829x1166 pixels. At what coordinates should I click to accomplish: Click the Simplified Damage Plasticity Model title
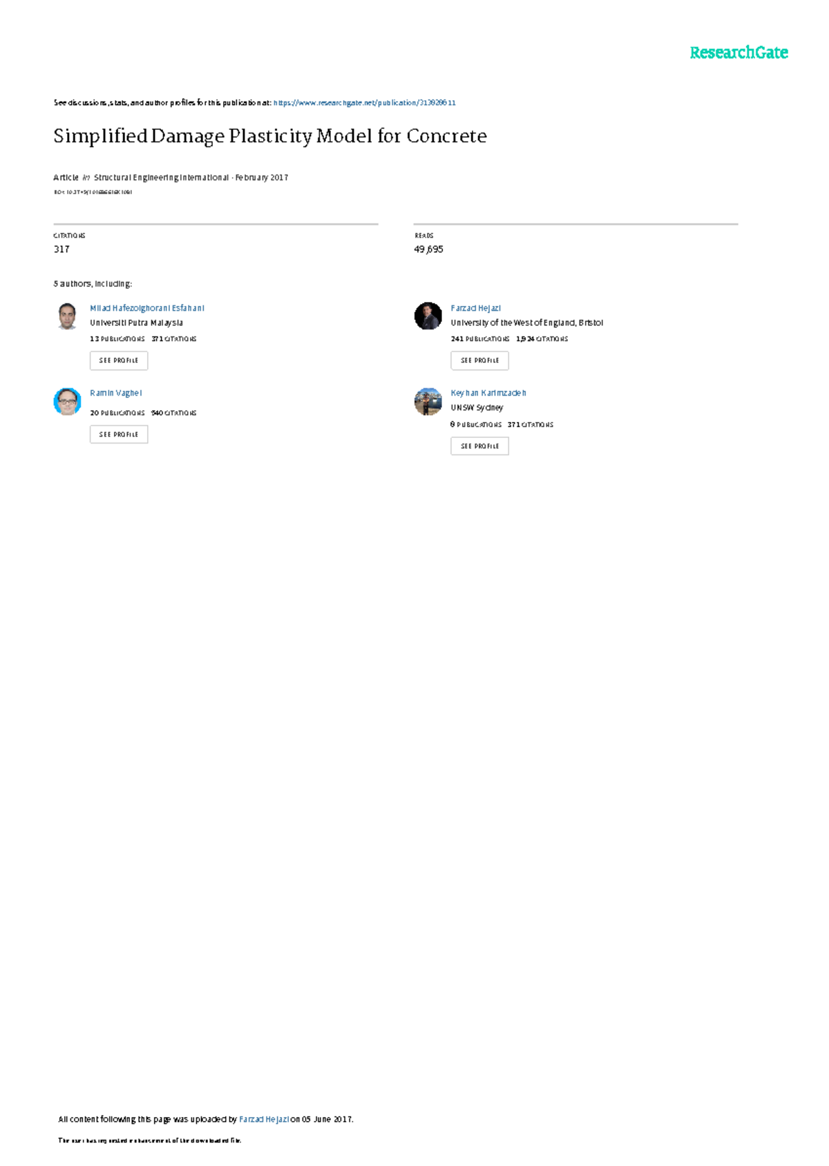pos(270,136)
